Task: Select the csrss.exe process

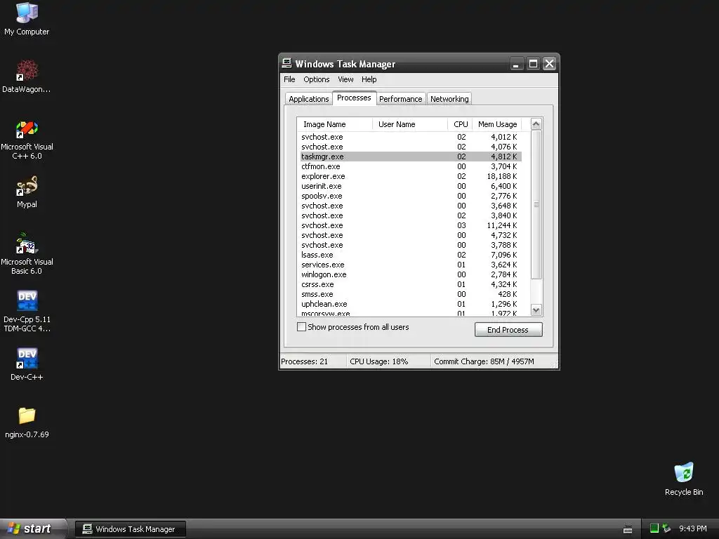Action: click(x=411, y=284)
